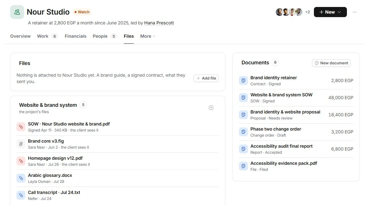Click the Phase two change order icon

[x=243, y=132]
